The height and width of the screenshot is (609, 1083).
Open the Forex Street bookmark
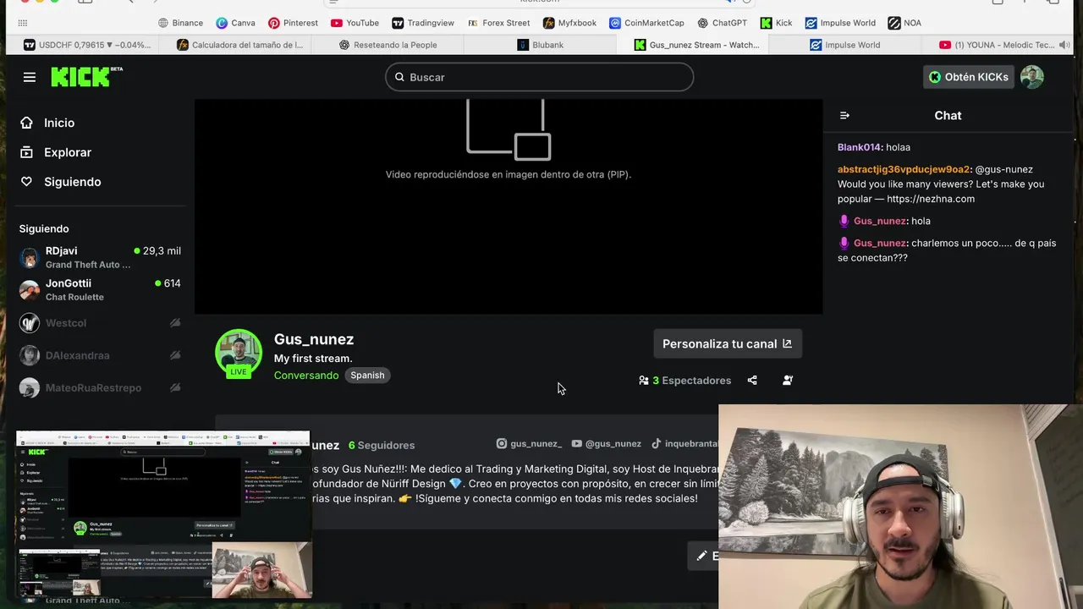click(x=498, y=23)
